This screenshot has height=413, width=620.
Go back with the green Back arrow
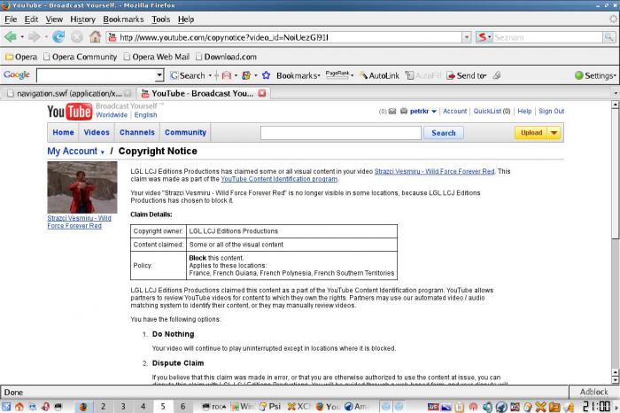point(11,37)
